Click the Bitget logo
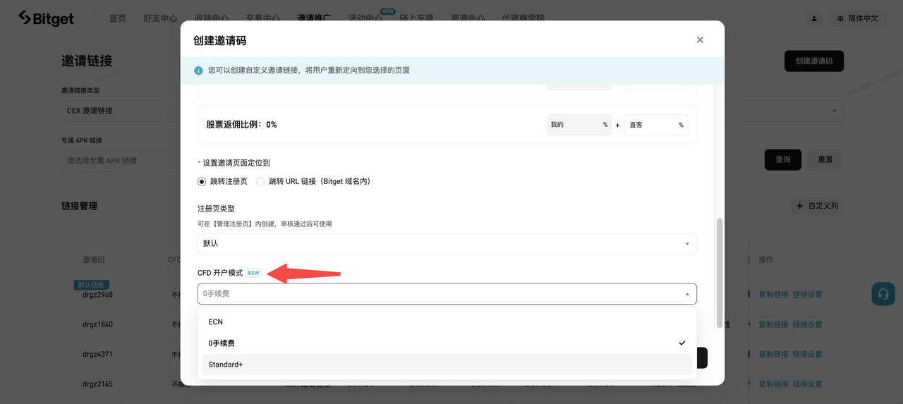The width and height of the screenshot is (903, 404). (x=46, y=18)
